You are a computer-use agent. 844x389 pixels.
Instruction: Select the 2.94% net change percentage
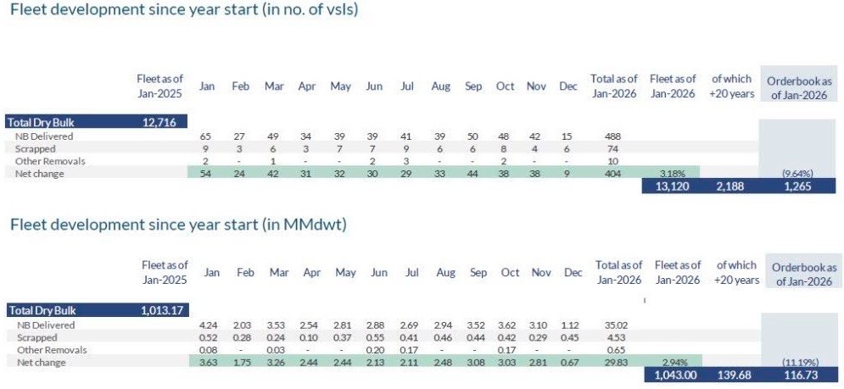coord(677,363)
